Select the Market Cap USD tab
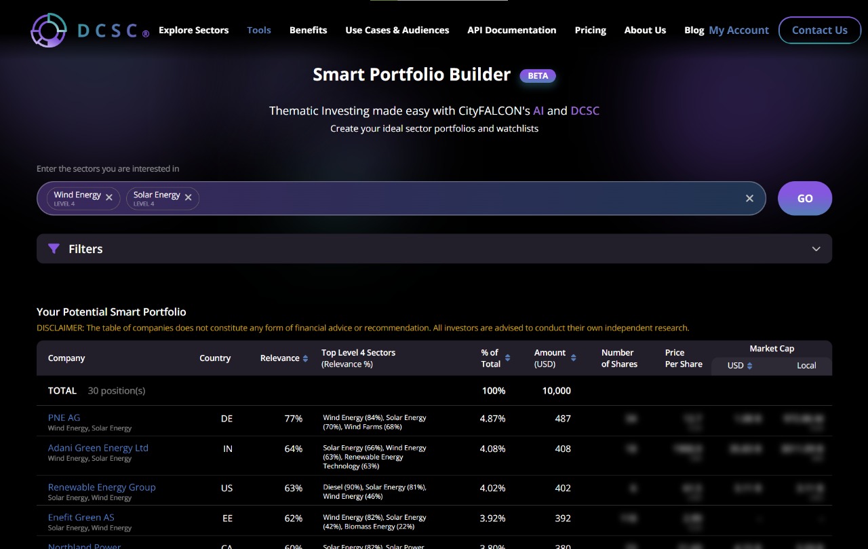The height and width of the screenshot is (549, 868). pyautogui.click(x=736, y=365)
